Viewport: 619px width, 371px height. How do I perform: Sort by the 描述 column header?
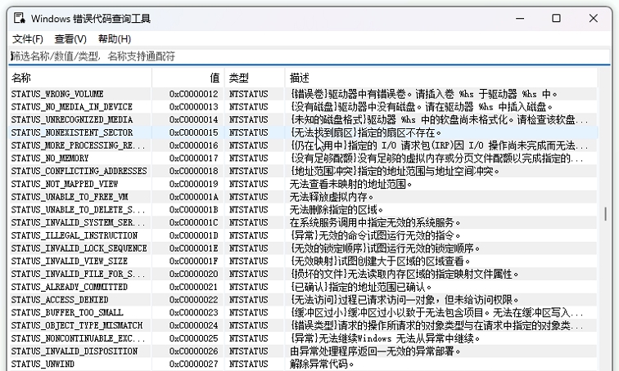click(x=441, y=78)
